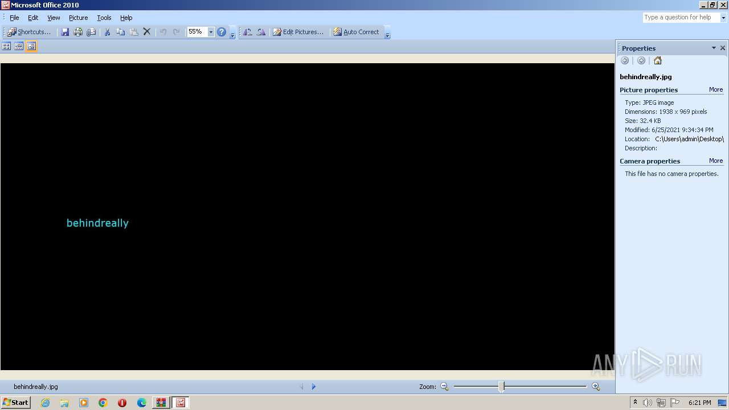Image resolution: width=729 pixels, height=410 pixels.
Task: Open the Edit Pictures pane
Action: [x=298, y=32]
